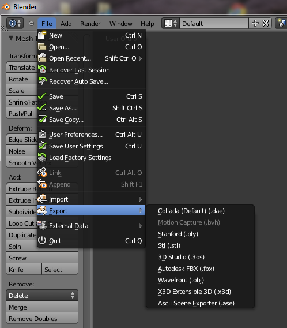Click the Link chain icon
Image resolution: width=287 pixels, height=328 pixels.
click(42, 172)
